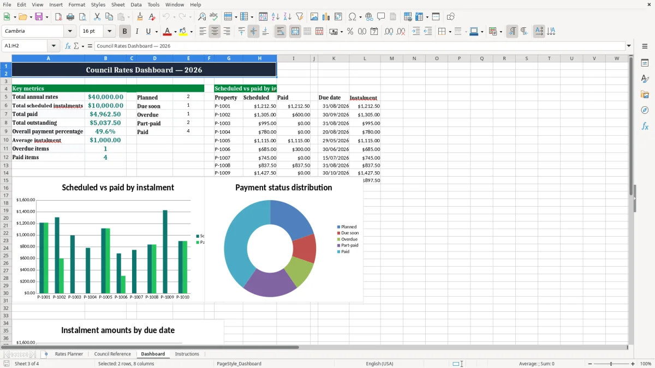Increase the cell indent
Image resolution: width=655 pixels, height=368 pixels.
click(416, 32)
